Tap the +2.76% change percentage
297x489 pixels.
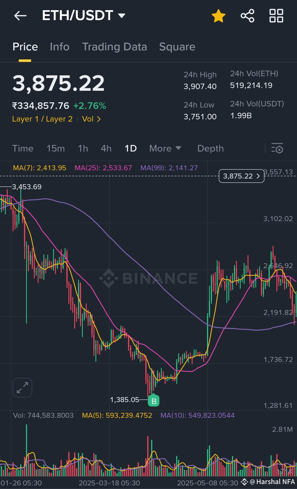click(89, 106)
